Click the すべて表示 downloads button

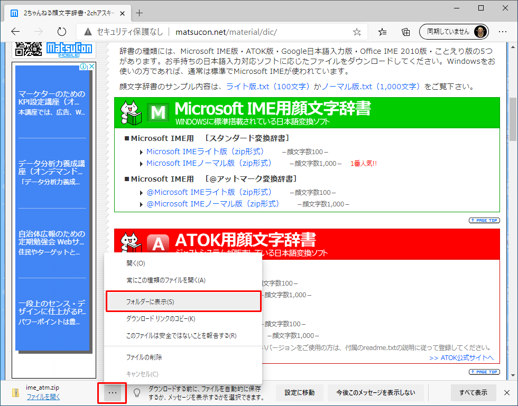tap(474, 392)
